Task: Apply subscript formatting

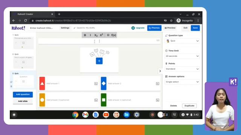Action: click(96, 35)
